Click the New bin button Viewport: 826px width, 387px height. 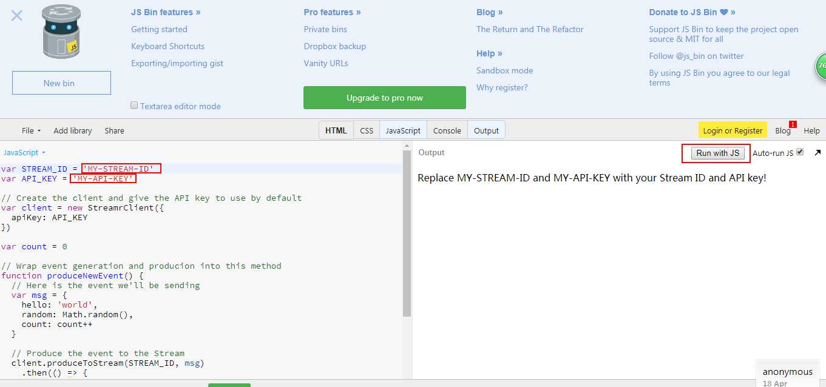click(x=61, y=83)
